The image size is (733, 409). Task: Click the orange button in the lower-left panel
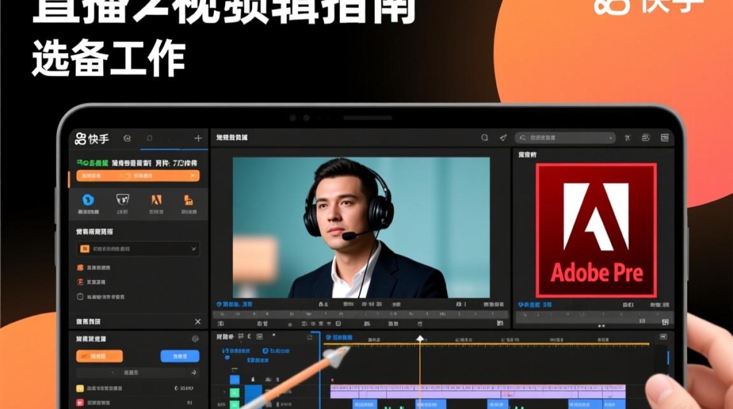[x=99, y=356]
